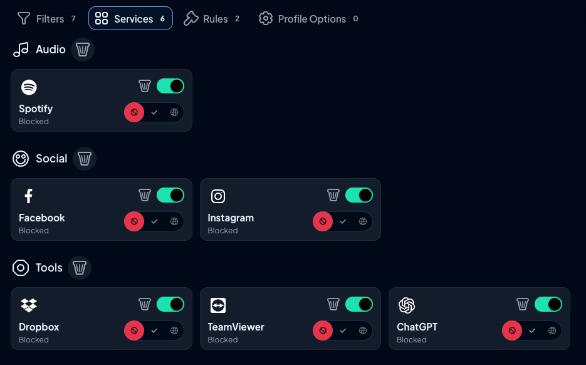The image size is (586, 365).
Task: Turn off the Dropbox service toggle
Action: [170, 304]
